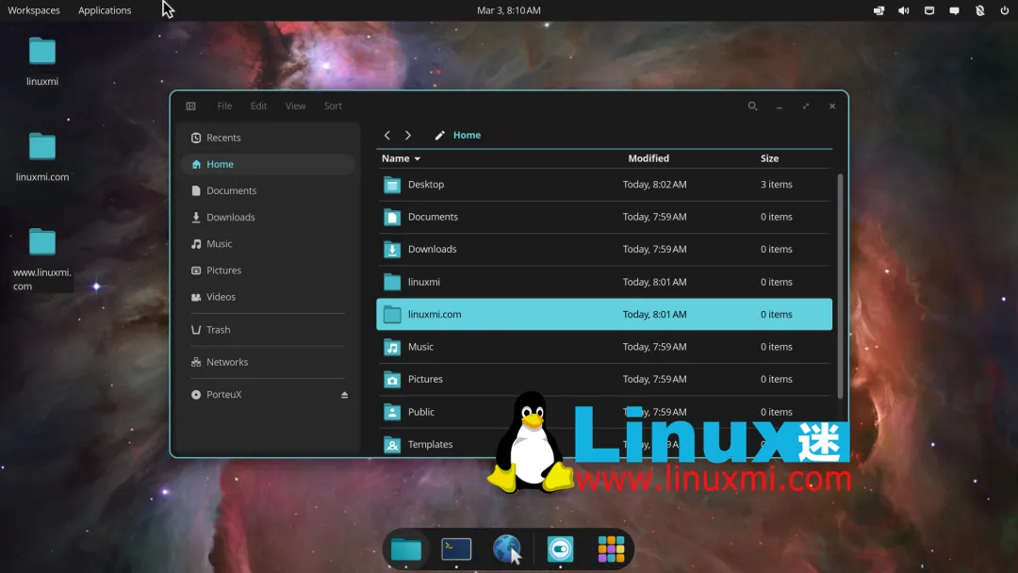This screenshot has height=573, width=1018.
Task: Click the Downloads folder icon in list
Action: (392, 250)
